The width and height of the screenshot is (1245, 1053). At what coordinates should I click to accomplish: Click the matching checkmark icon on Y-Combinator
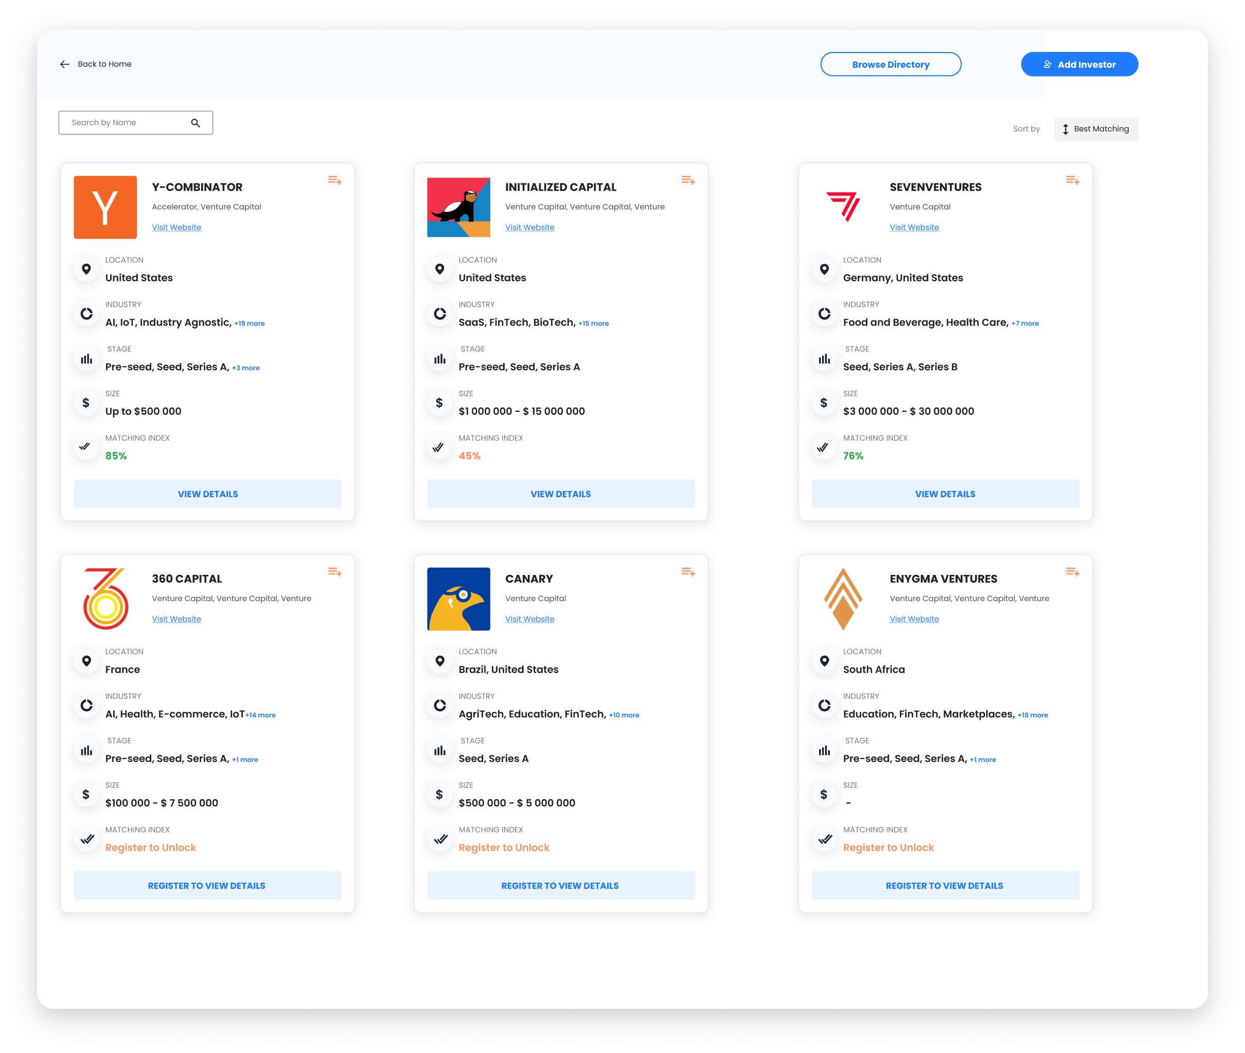point(86,447)
